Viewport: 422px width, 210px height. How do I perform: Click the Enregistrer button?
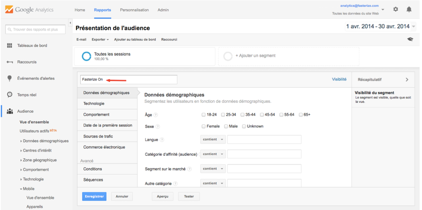point(94,196)
